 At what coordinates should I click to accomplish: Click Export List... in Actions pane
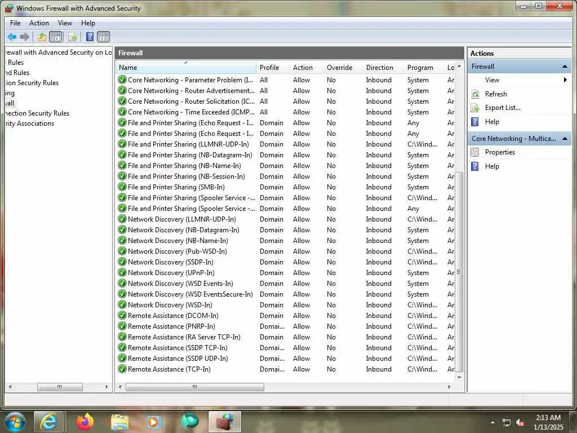[503, 108]
